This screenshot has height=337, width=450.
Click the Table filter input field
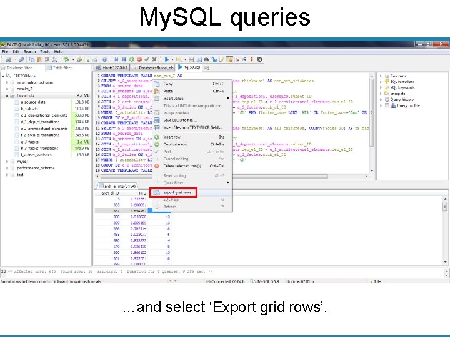pyautogui.click(x=68, y=68)
